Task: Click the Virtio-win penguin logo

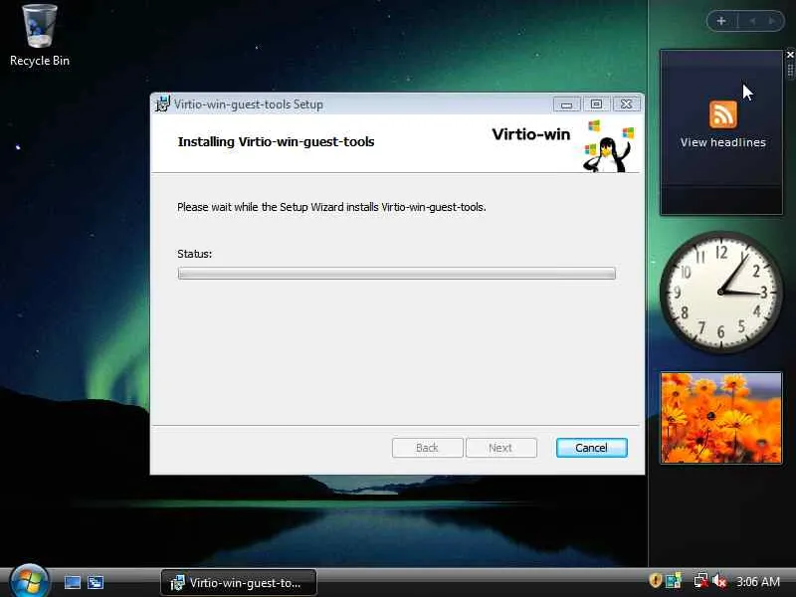Action: coord(608,146)
